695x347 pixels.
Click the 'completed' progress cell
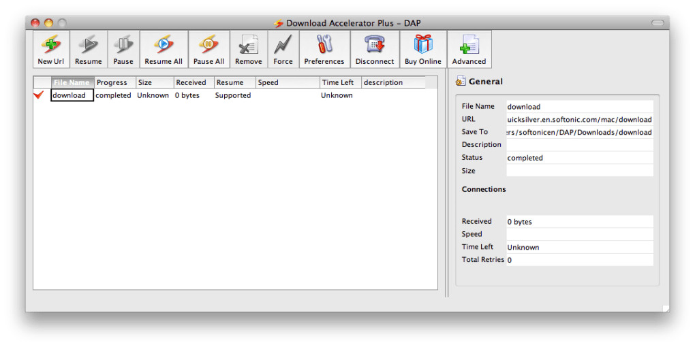(114, 95)
